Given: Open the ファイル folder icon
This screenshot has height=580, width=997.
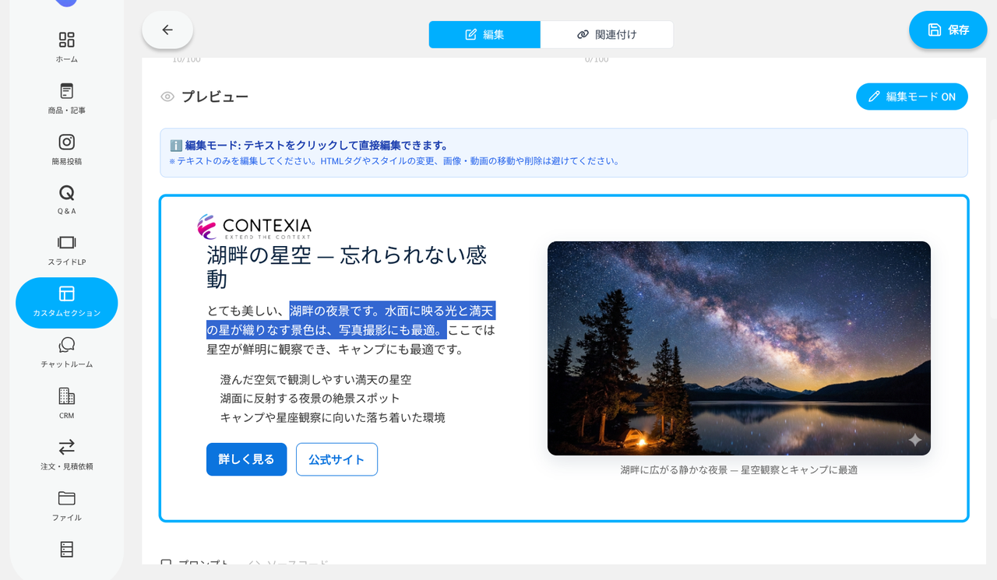Looking at the screenshot, I should [66, 499].
